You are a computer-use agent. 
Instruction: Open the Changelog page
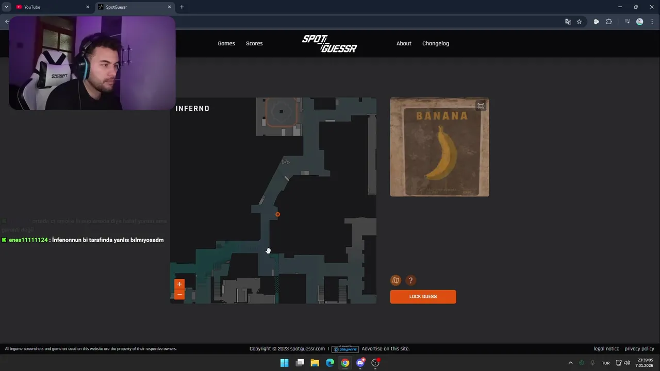pos(436,43)
